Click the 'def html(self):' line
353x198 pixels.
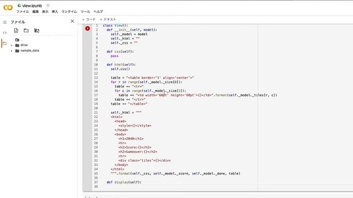pos(121,65)
